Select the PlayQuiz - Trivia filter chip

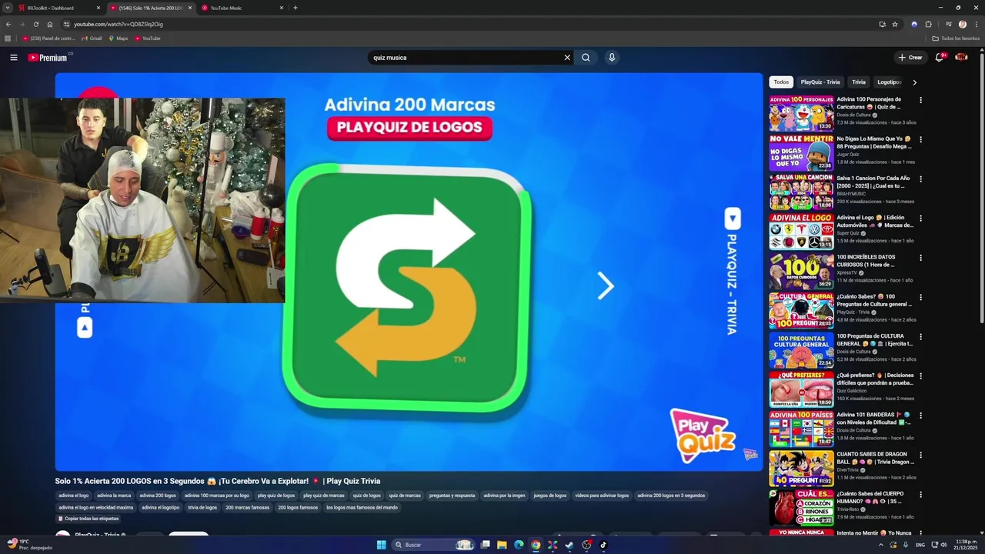click(x=820, y=82)
